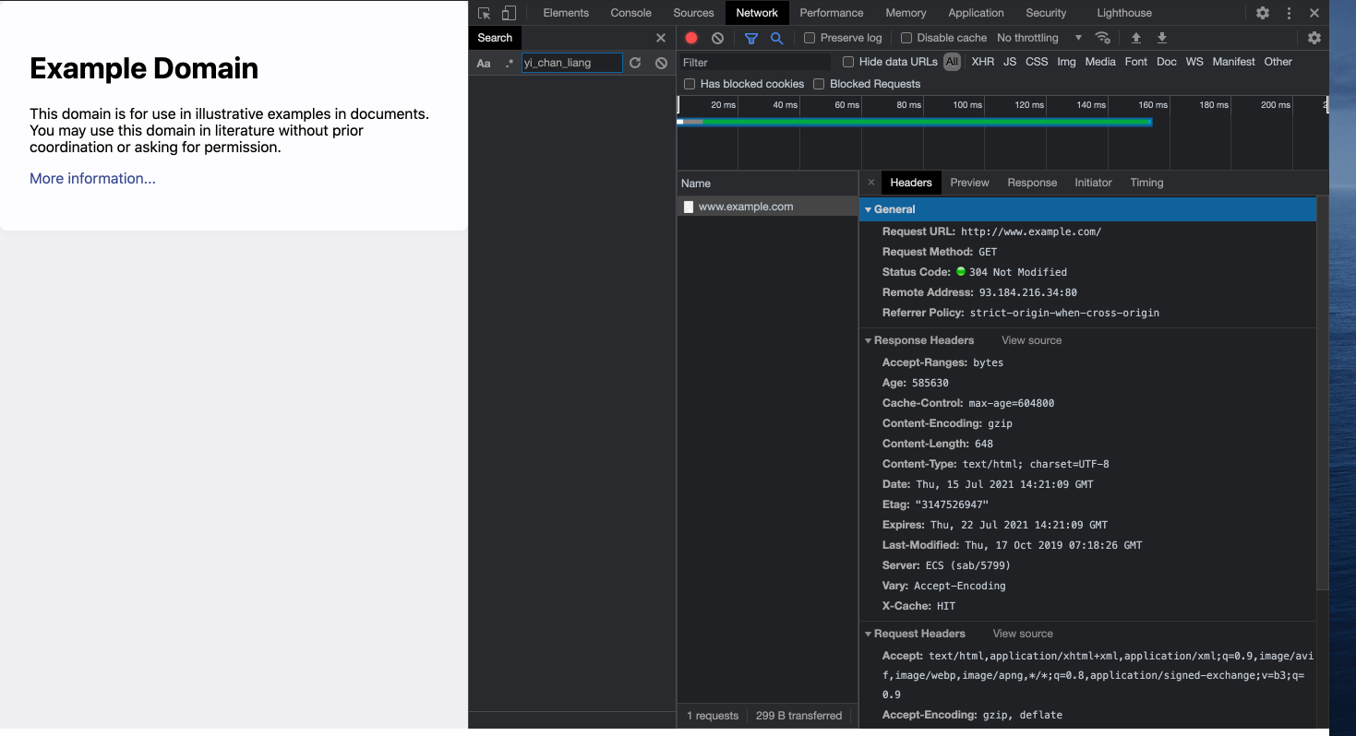1356x736 pixels.
Task: Focus the network Filter input field
Action: [x=756, y=63]
